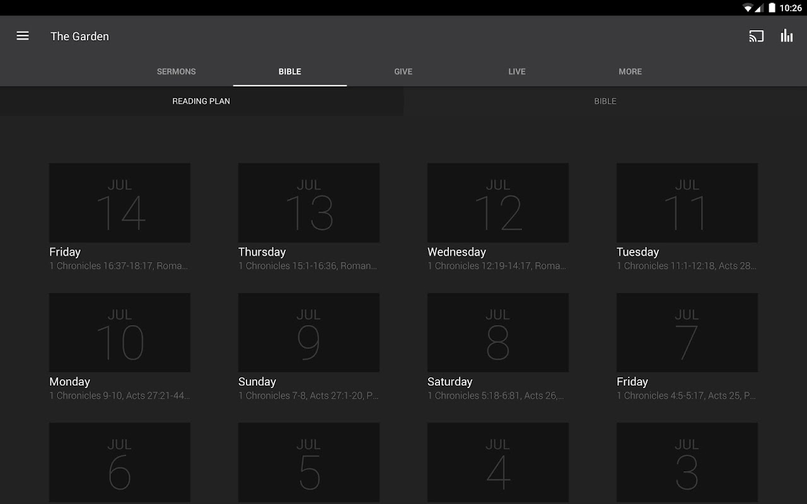The width and height of the screenshot is (807, 504).
Task: Click the "1 Chronicles 12:19-14:17" passage text
Action: (479, 266)
